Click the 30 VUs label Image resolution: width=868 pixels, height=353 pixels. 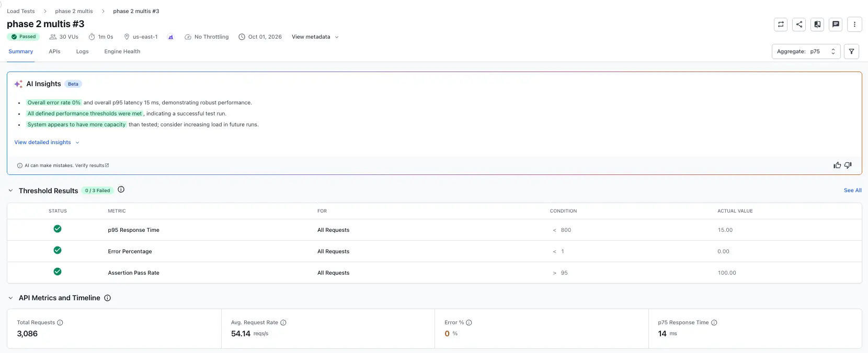[64, 37]
